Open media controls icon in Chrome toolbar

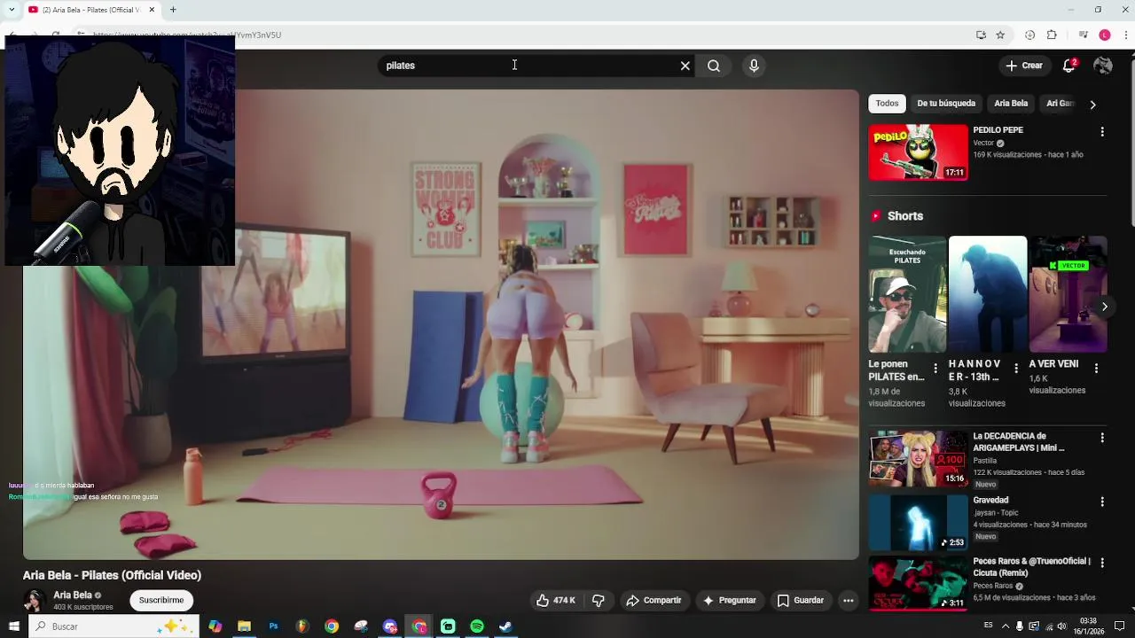pos(1083,35)
